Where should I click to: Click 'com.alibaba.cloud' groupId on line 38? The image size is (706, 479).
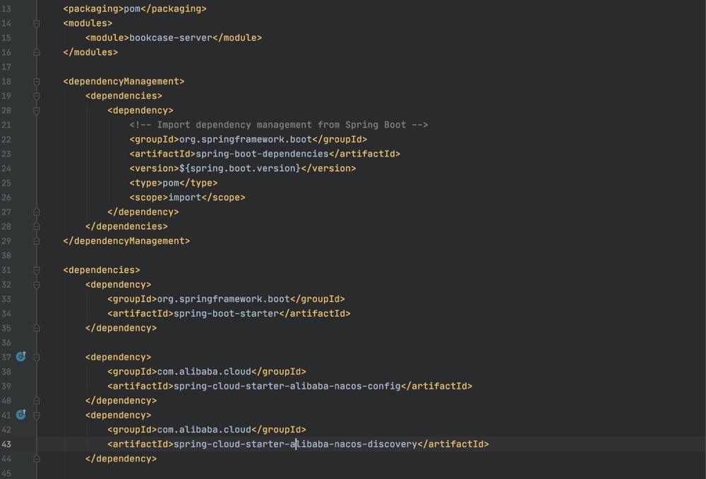[x=204, y=372]
